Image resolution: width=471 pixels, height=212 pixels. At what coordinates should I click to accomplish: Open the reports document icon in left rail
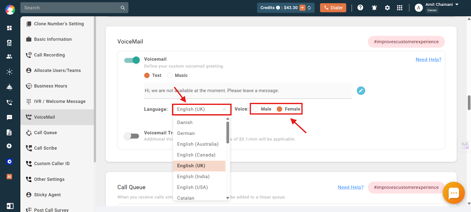(9, 132)
